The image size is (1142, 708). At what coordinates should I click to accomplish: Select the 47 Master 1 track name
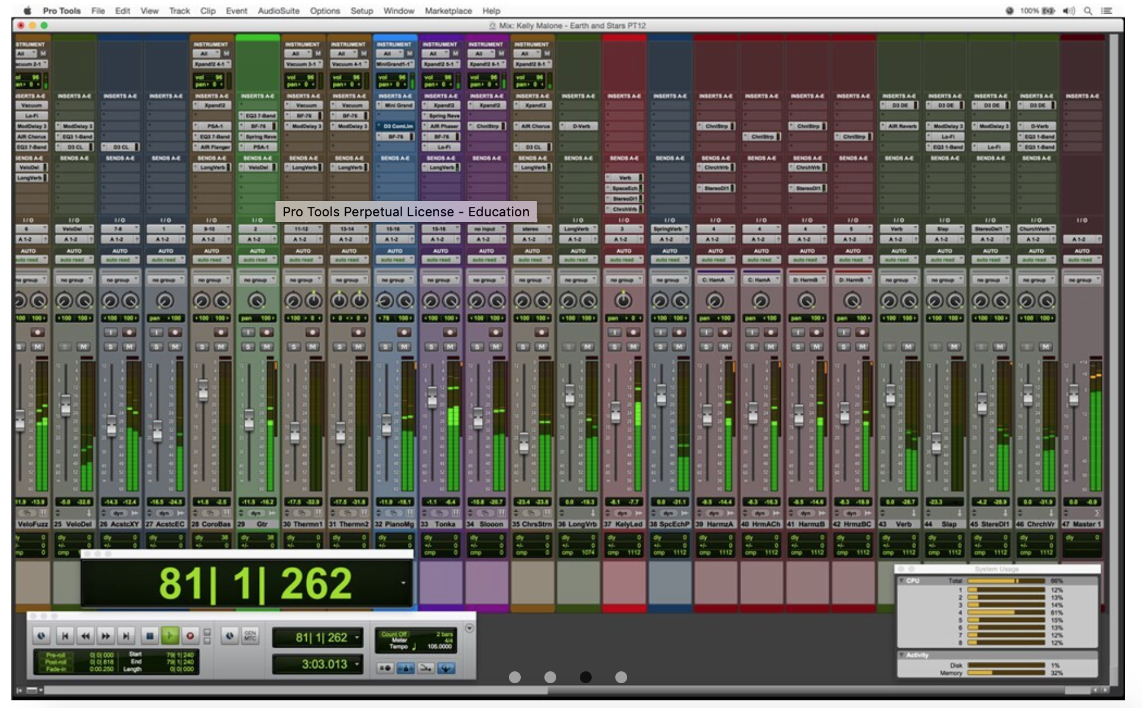(1082, 524)
